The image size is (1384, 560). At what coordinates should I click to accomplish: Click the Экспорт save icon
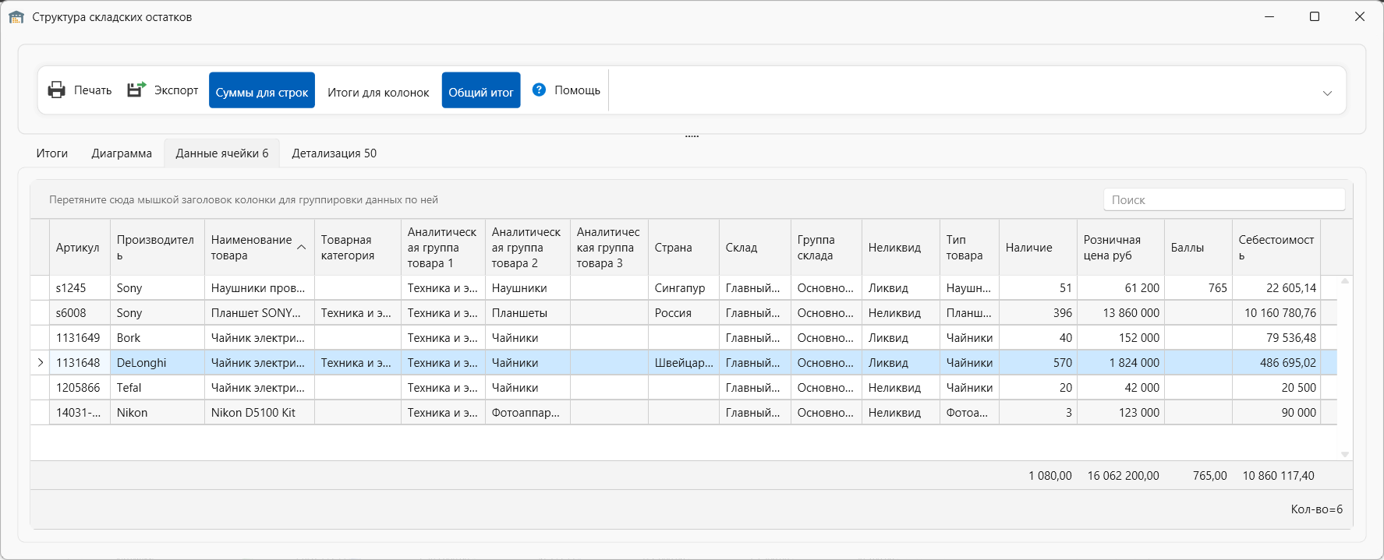pyautogui.click(x=136, y=90)
